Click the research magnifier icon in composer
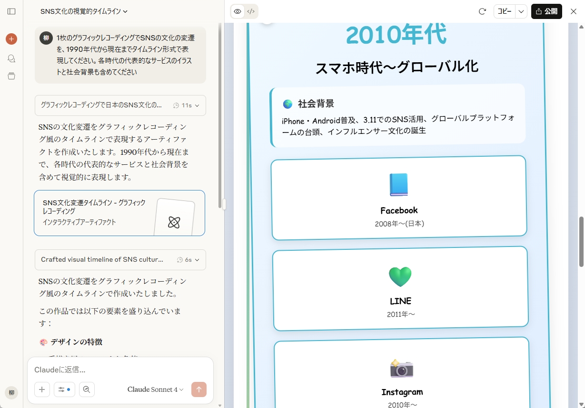 [x=87, y=389]
